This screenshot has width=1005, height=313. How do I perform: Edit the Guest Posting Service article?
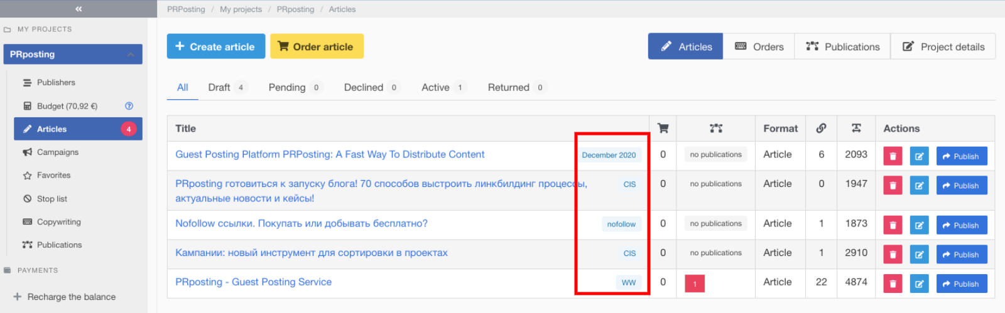point(919,284)
